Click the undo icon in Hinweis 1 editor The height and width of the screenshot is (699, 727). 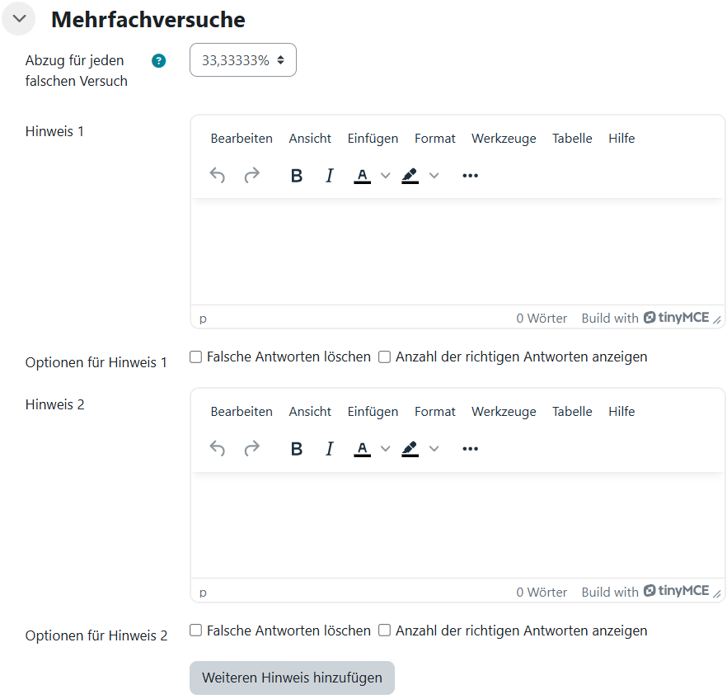click(x=218, y=175)
